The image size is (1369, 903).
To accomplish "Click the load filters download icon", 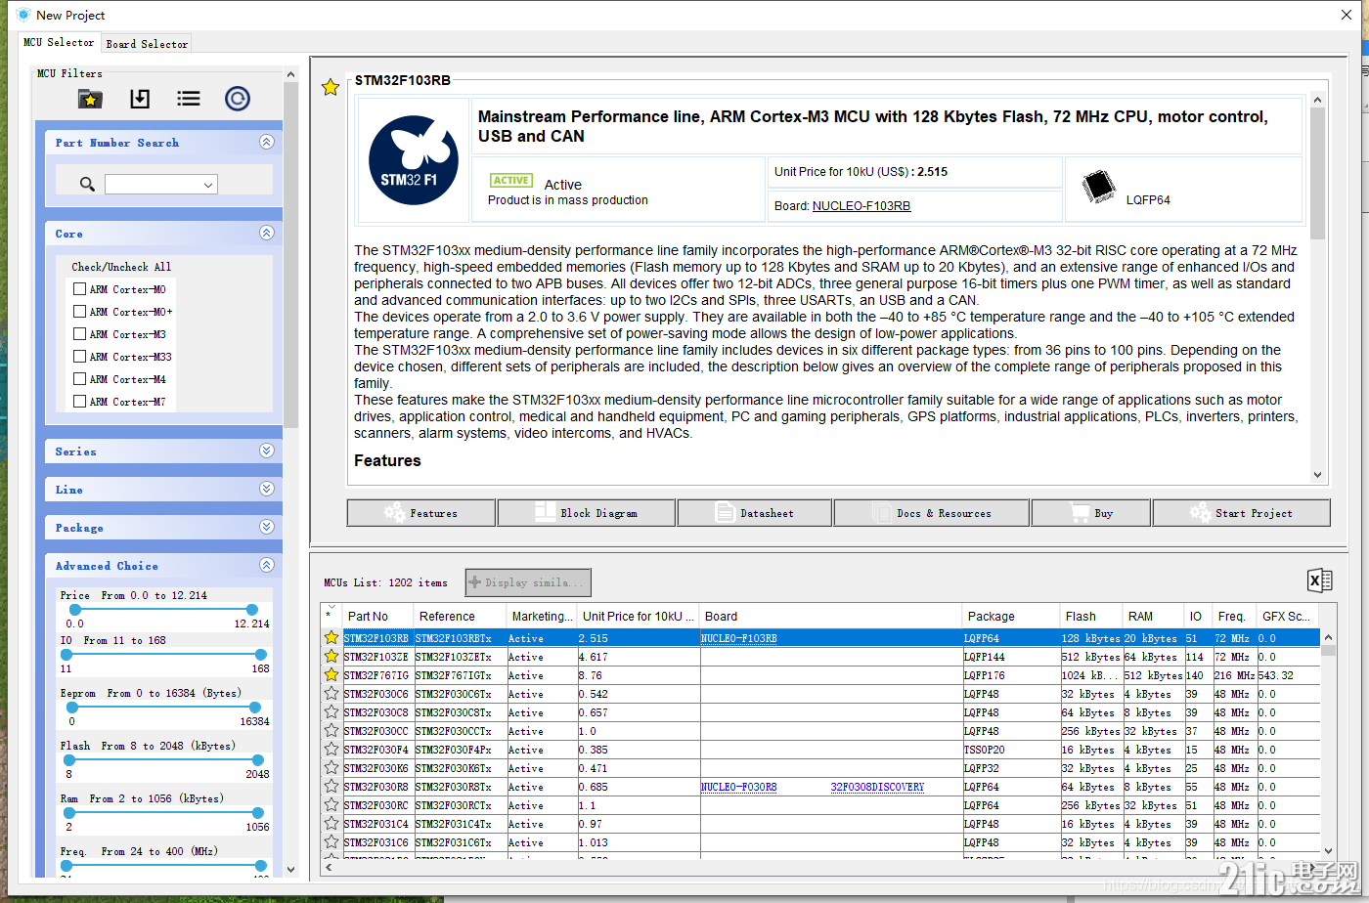I will tap(140, 99).
